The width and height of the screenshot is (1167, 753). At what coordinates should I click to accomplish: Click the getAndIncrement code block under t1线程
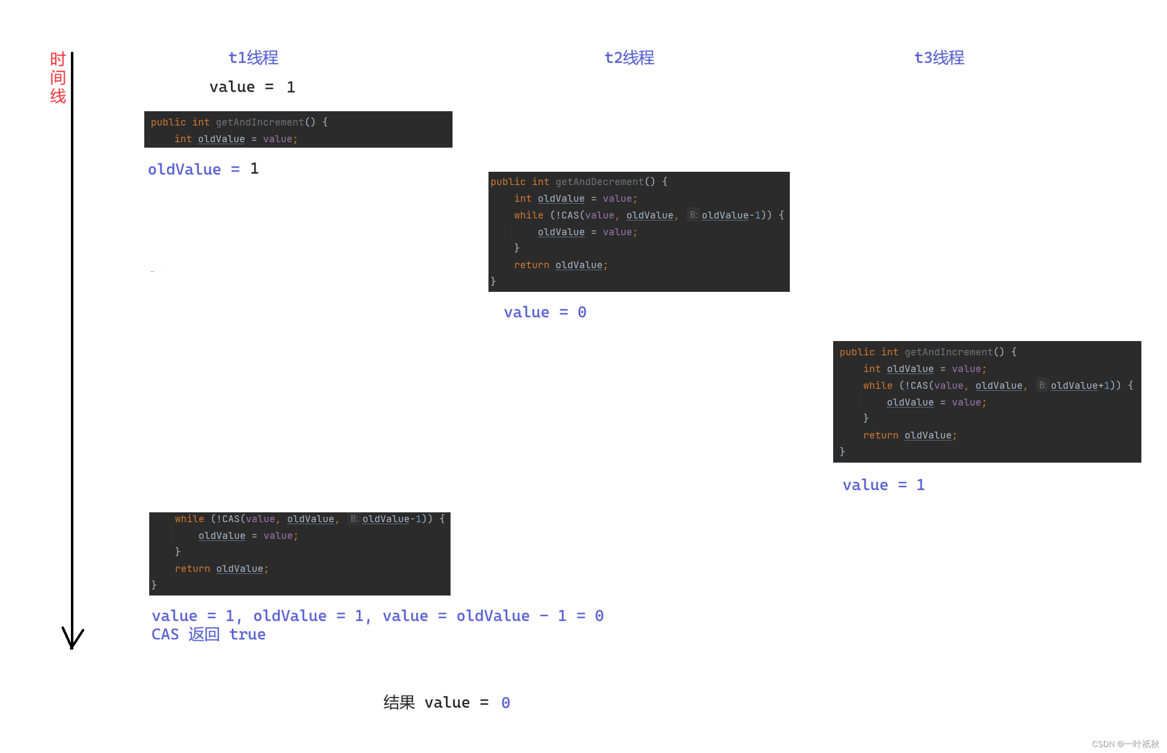coord(298,129)
